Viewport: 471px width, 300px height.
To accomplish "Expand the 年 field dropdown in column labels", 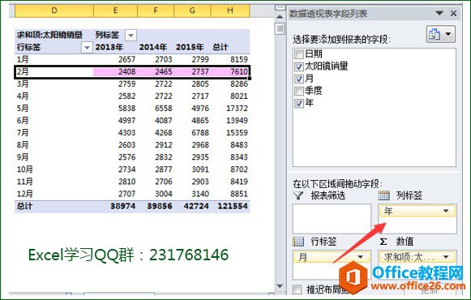I will 446,211.
